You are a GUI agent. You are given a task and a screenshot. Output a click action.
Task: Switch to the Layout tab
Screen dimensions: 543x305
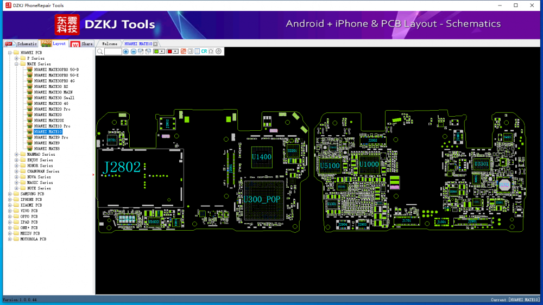click(x=54, y=43)
